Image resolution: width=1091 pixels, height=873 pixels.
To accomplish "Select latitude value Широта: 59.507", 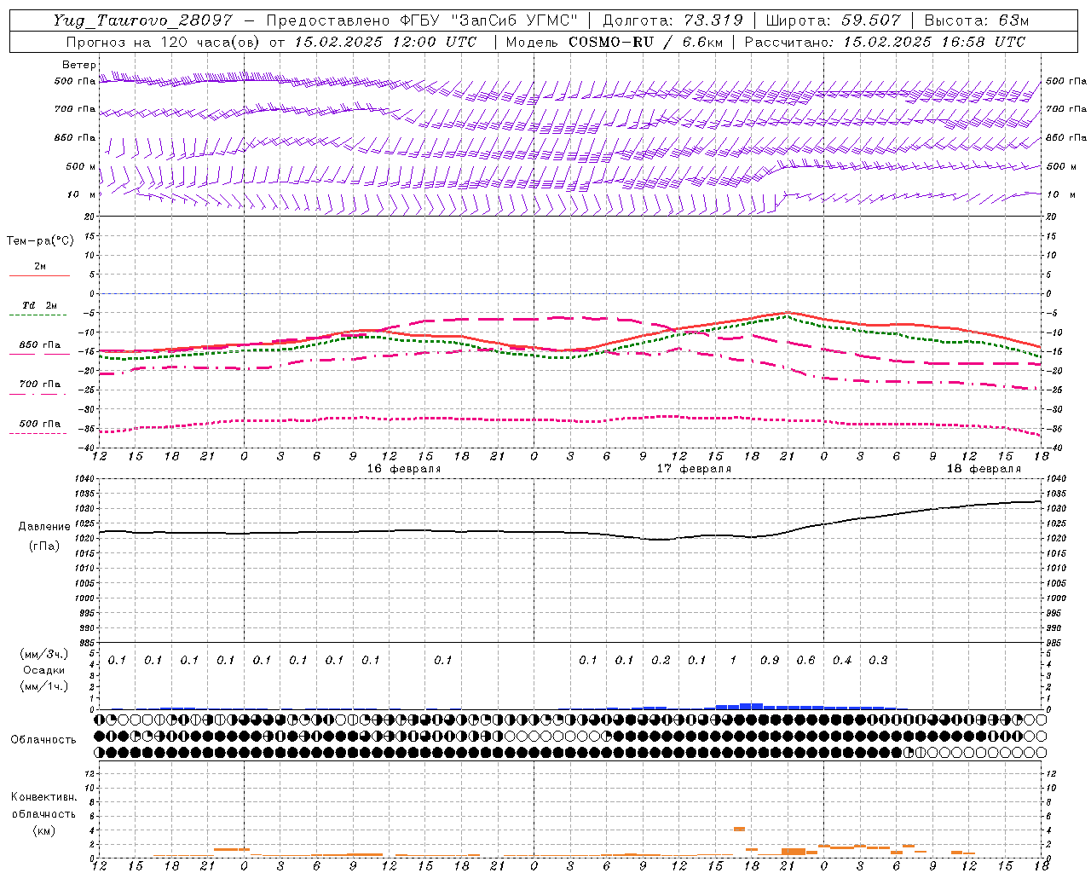I will (x=833, y=20).
